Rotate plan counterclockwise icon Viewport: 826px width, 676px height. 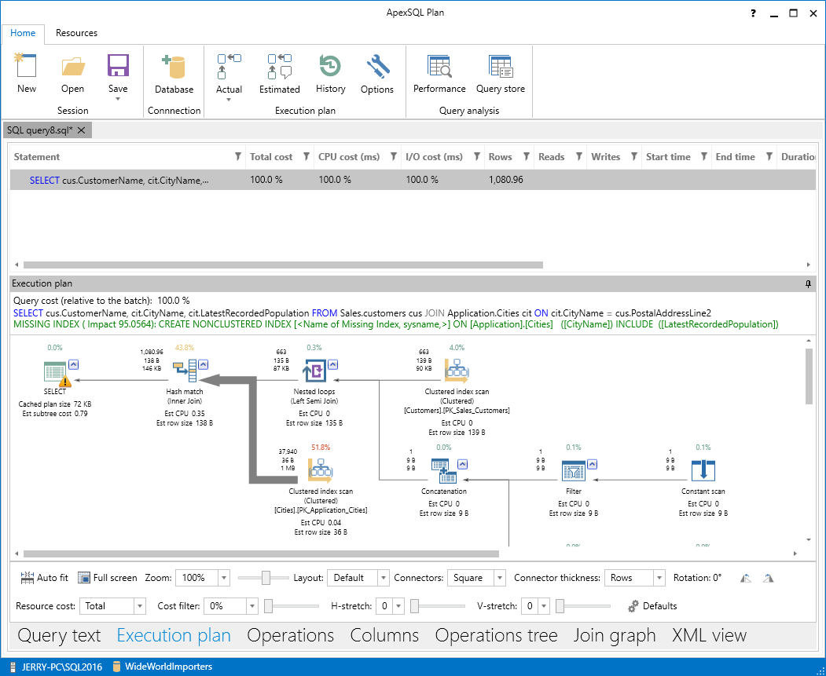[x=745, y=578]
